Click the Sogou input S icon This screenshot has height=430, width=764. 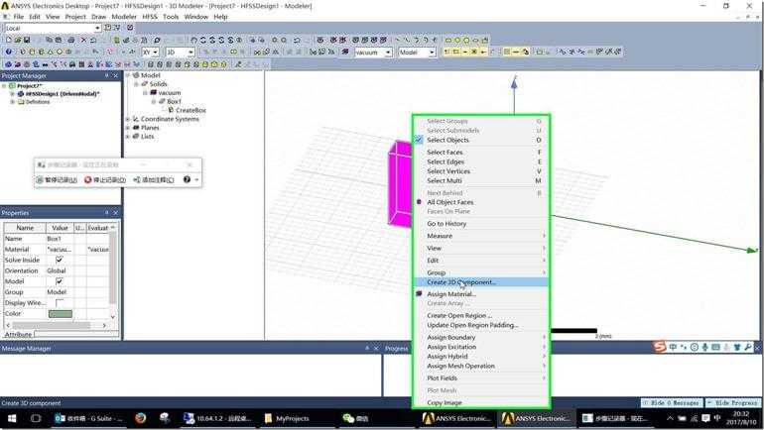pyautogui.click(x=659, y=348)
